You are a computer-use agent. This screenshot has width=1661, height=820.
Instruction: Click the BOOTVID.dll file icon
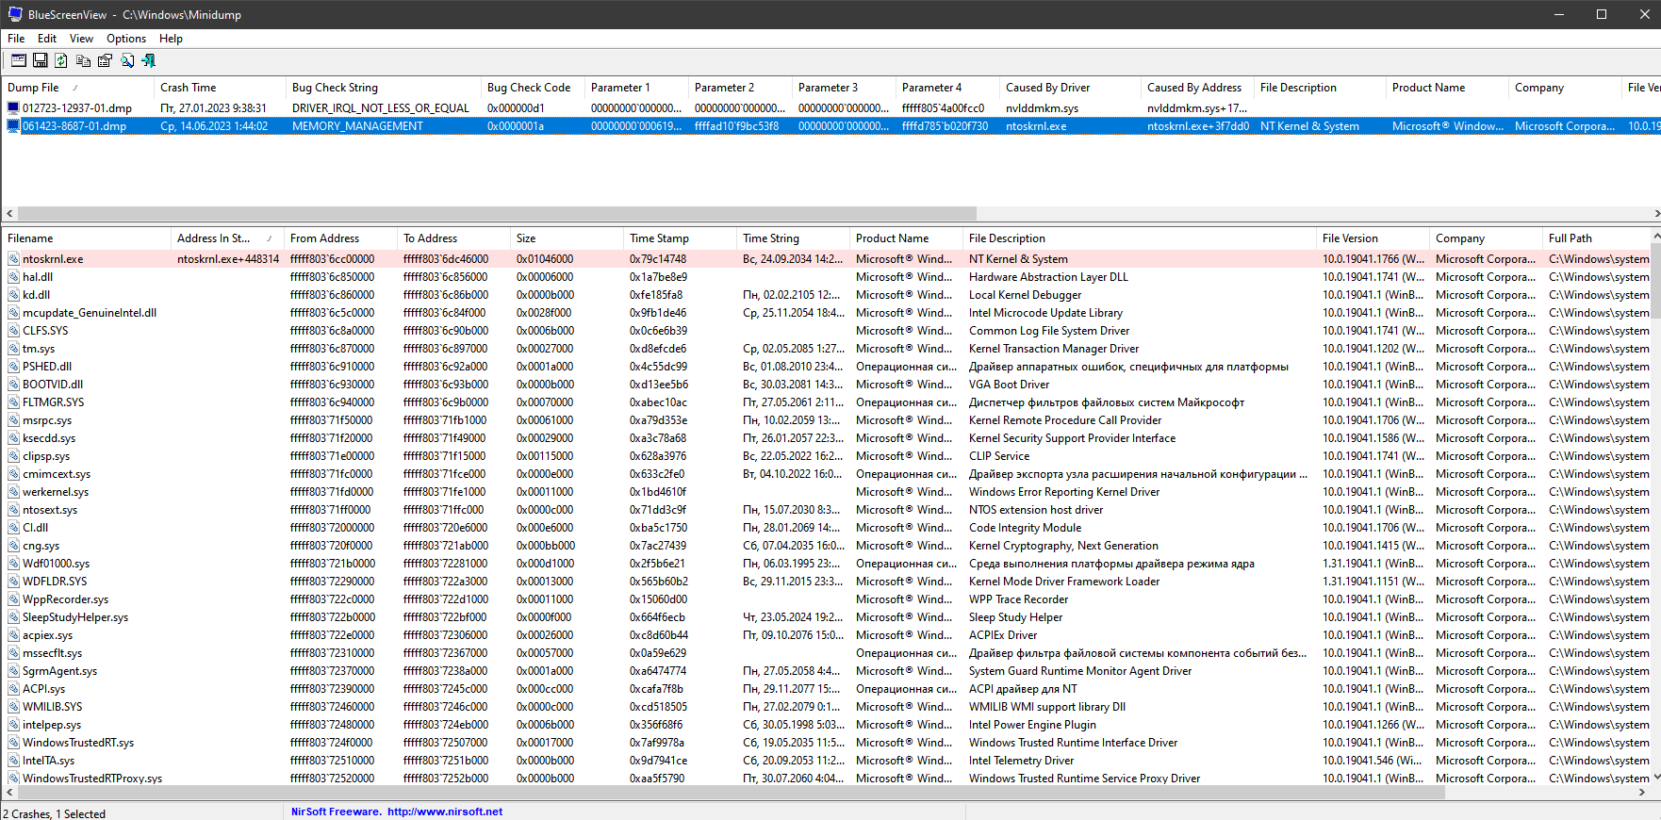[x=14, y=385]
